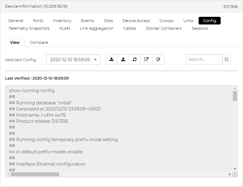Click the open-in-new-window icon
Screen dimensions: 243x187
pyautogui.click(x=146, y=59)
